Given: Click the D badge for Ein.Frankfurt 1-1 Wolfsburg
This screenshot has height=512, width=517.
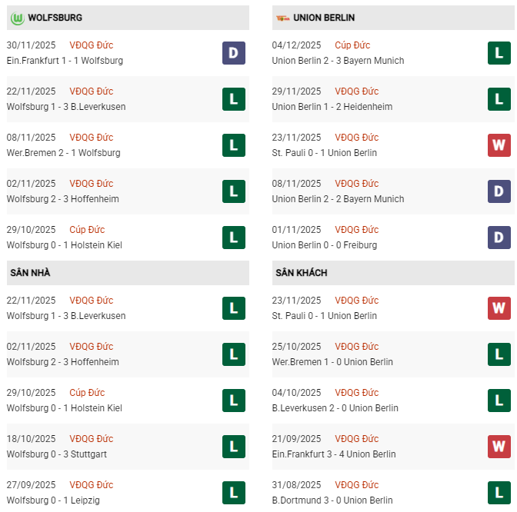Looking at the screenshot, I should [x=234, y=53].
